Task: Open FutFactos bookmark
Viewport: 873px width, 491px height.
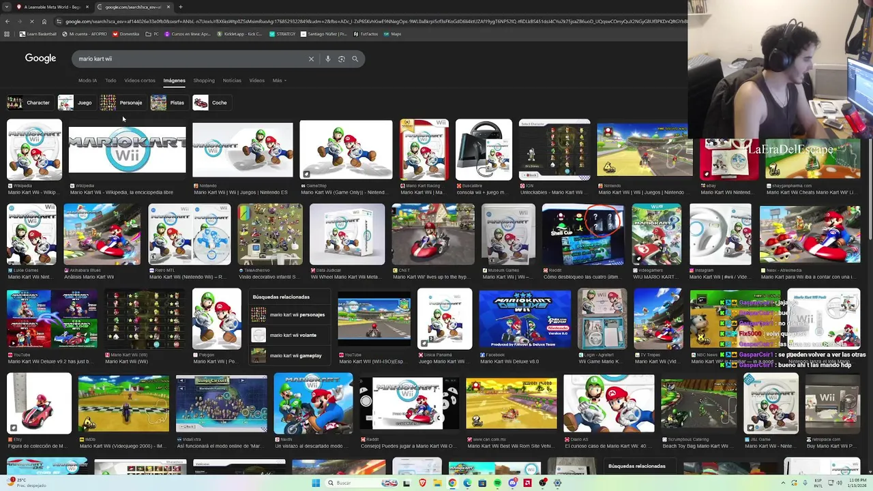Action: pyautogui.click(x=366, y=34)
